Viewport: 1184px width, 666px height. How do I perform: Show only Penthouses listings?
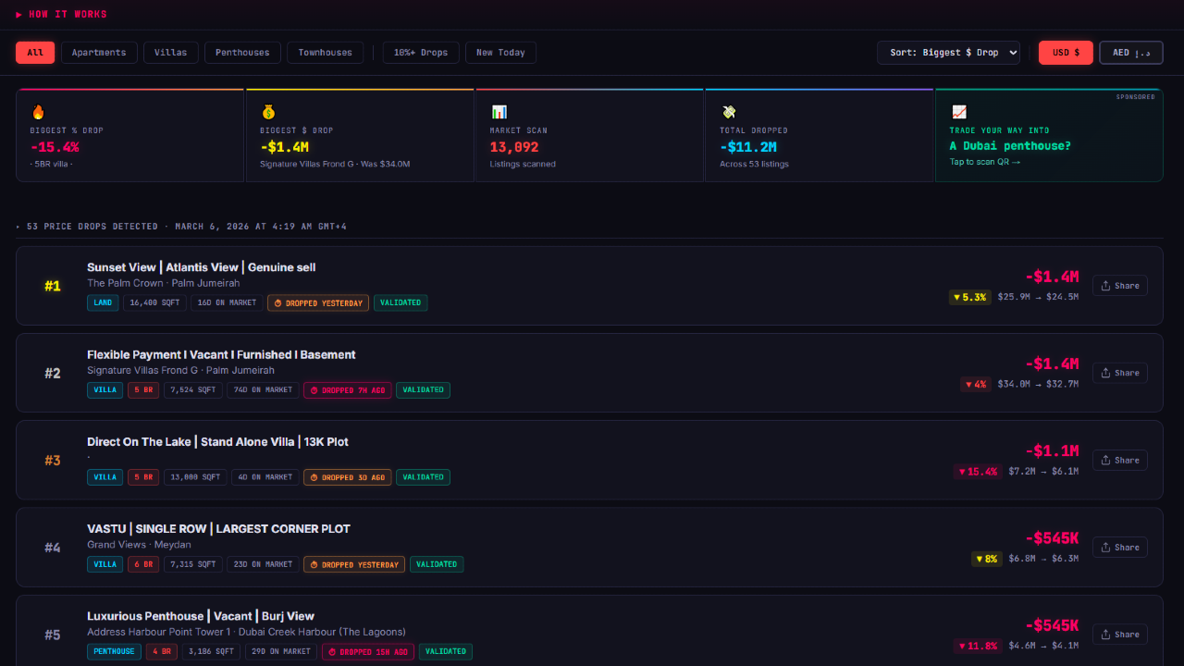pyautogui.click(x=242, y=53)
